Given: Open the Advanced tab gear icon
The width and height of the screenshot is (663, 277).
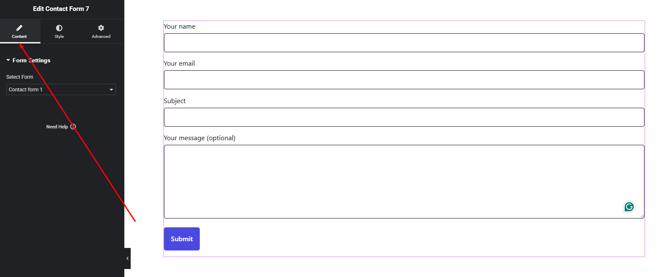Looking at the screenshot, I should [101, 28].
